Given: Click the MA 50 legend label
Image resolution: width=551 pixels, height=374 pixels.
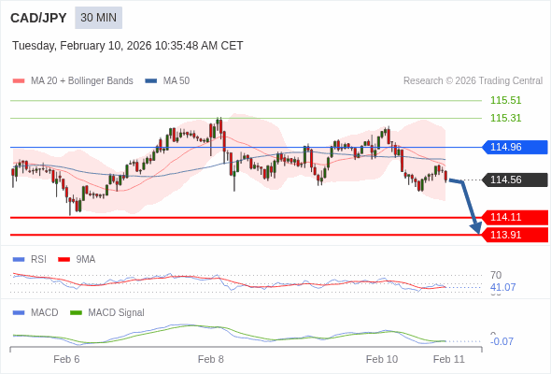Looking at the screenshot, I should point(177,81).
